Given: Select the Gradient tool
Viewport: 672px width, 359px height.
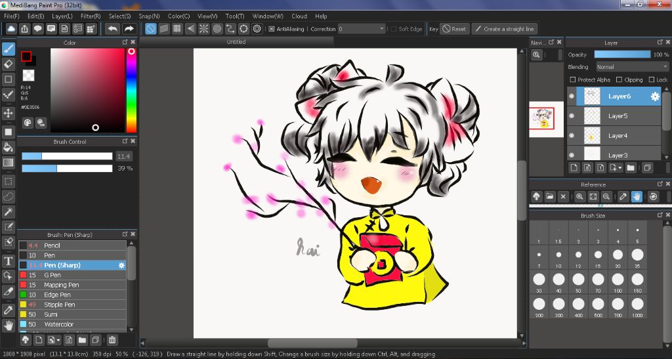Looking at the screenshot, I should pyautogui.click(x=8, y=163).
